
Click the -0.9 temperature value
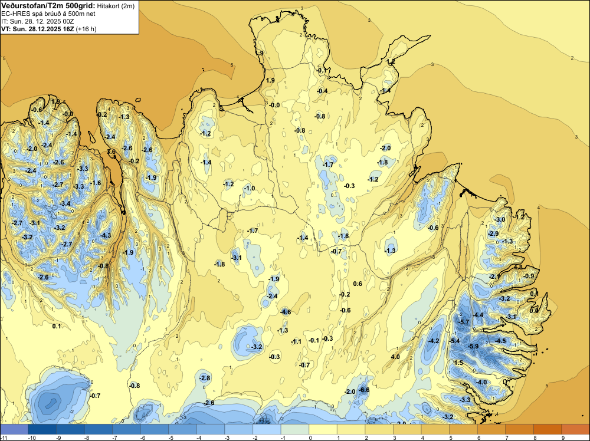tap(529, 276)
